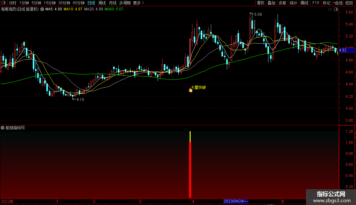Open MA settings via round icon beside stock name
356x205 pixels.
(x=42, y=9)
